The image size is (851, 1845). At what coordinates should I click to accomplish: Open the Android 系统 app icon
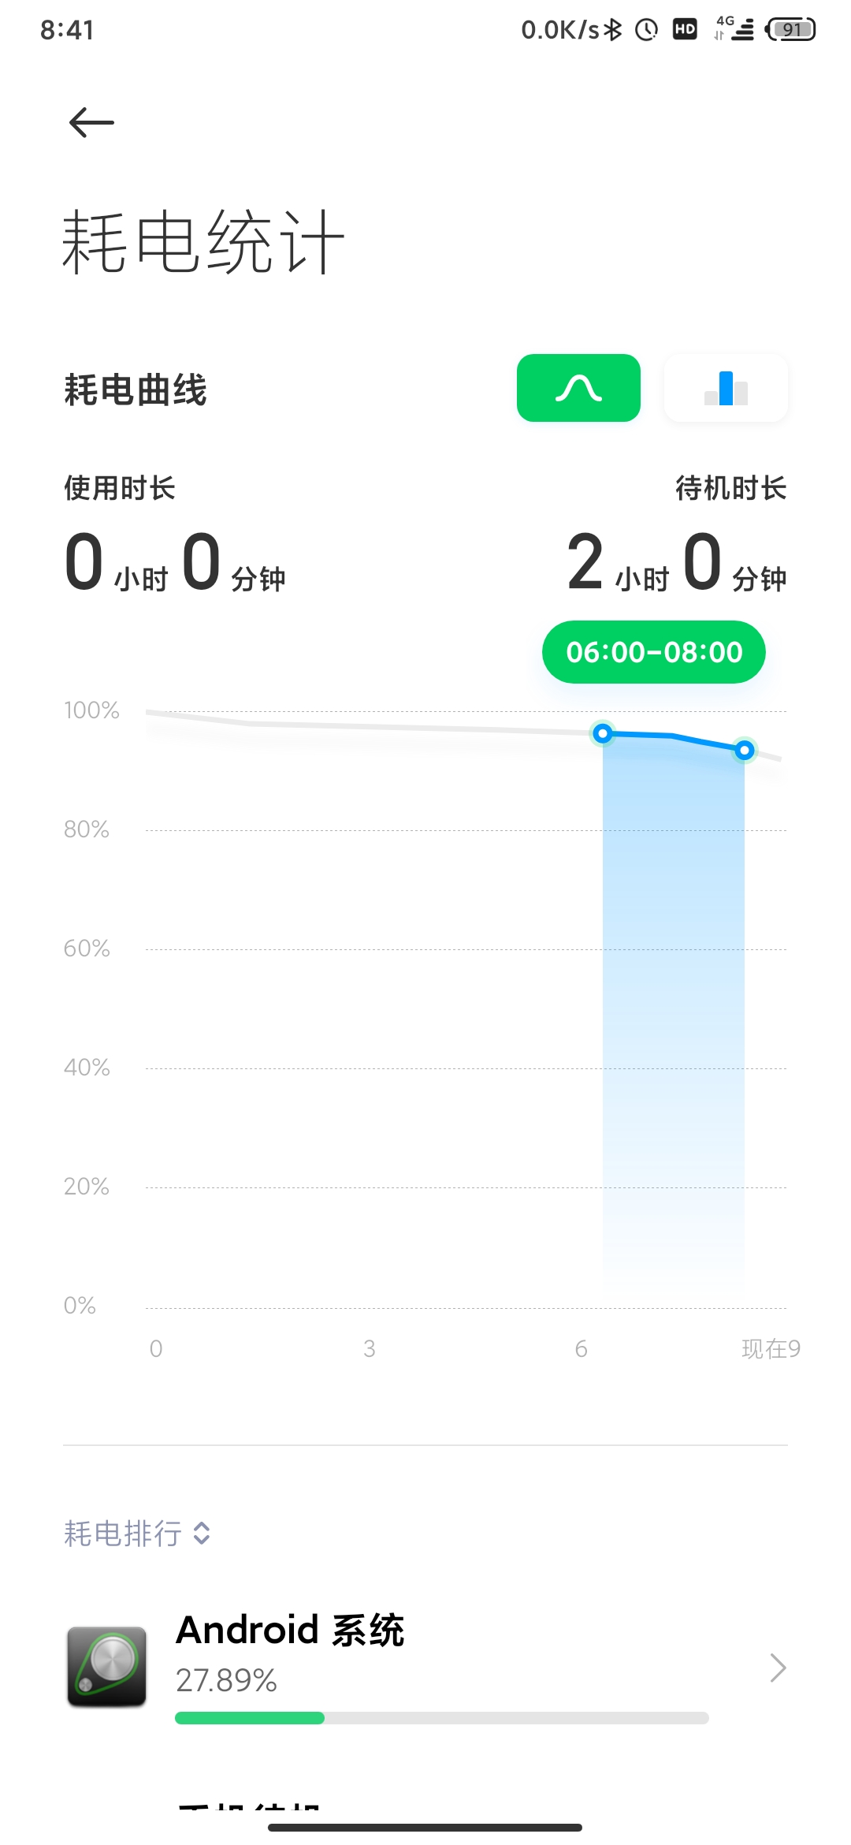107,1667
